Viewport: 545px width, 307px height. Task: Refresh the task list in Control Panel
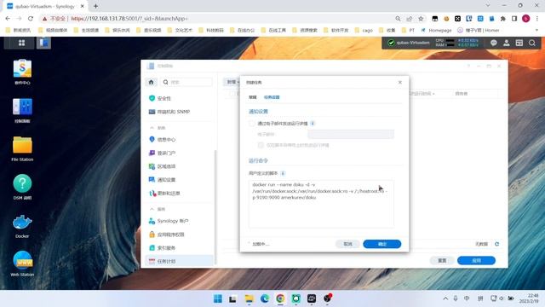[496, 244]
